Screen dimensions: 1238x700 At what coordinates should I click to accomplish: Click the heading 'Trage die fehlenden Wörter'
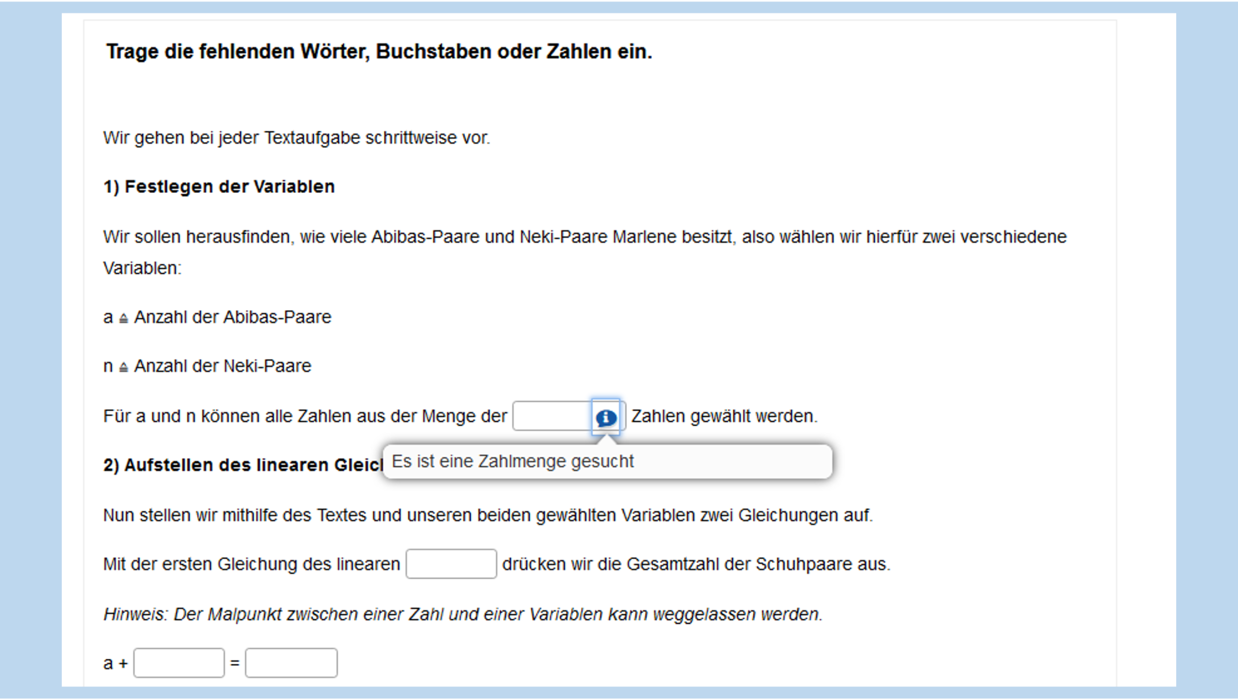[x=379, y=51]
